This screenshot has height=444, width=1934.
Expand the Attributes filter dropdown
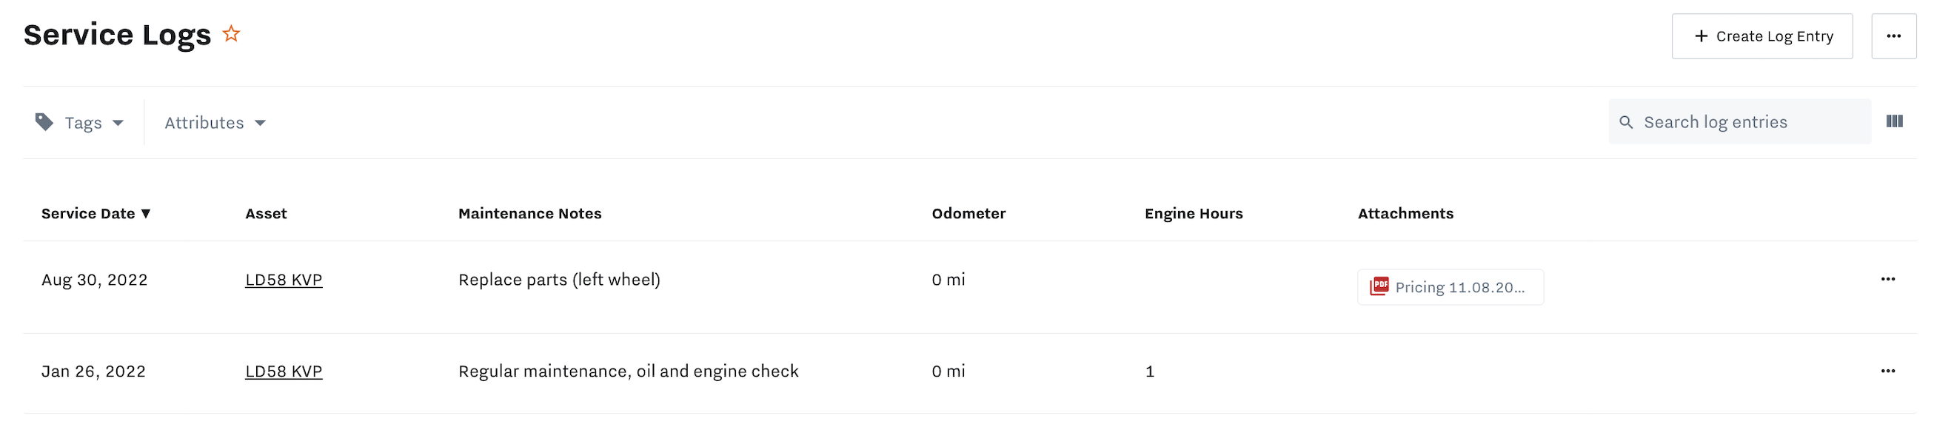coord(215,123)
